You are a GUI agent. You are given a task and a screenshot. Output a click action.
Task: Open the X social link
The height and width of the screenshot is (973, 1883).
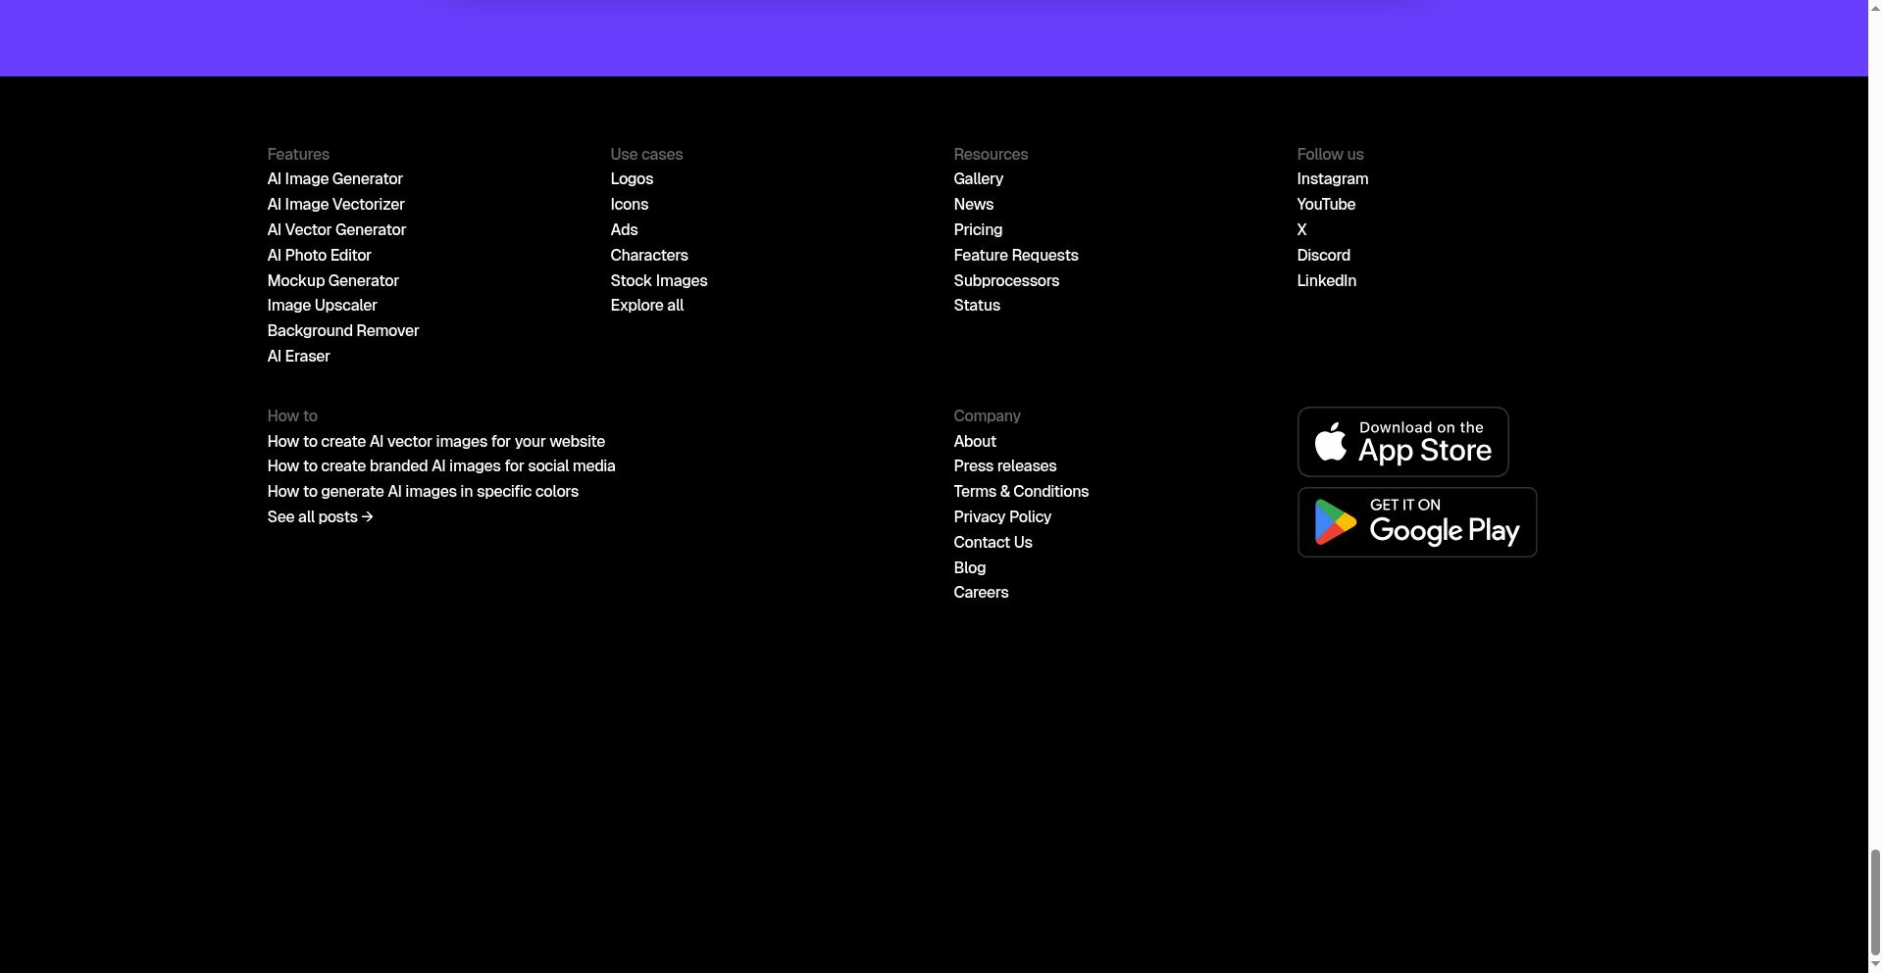[1301, 230]
